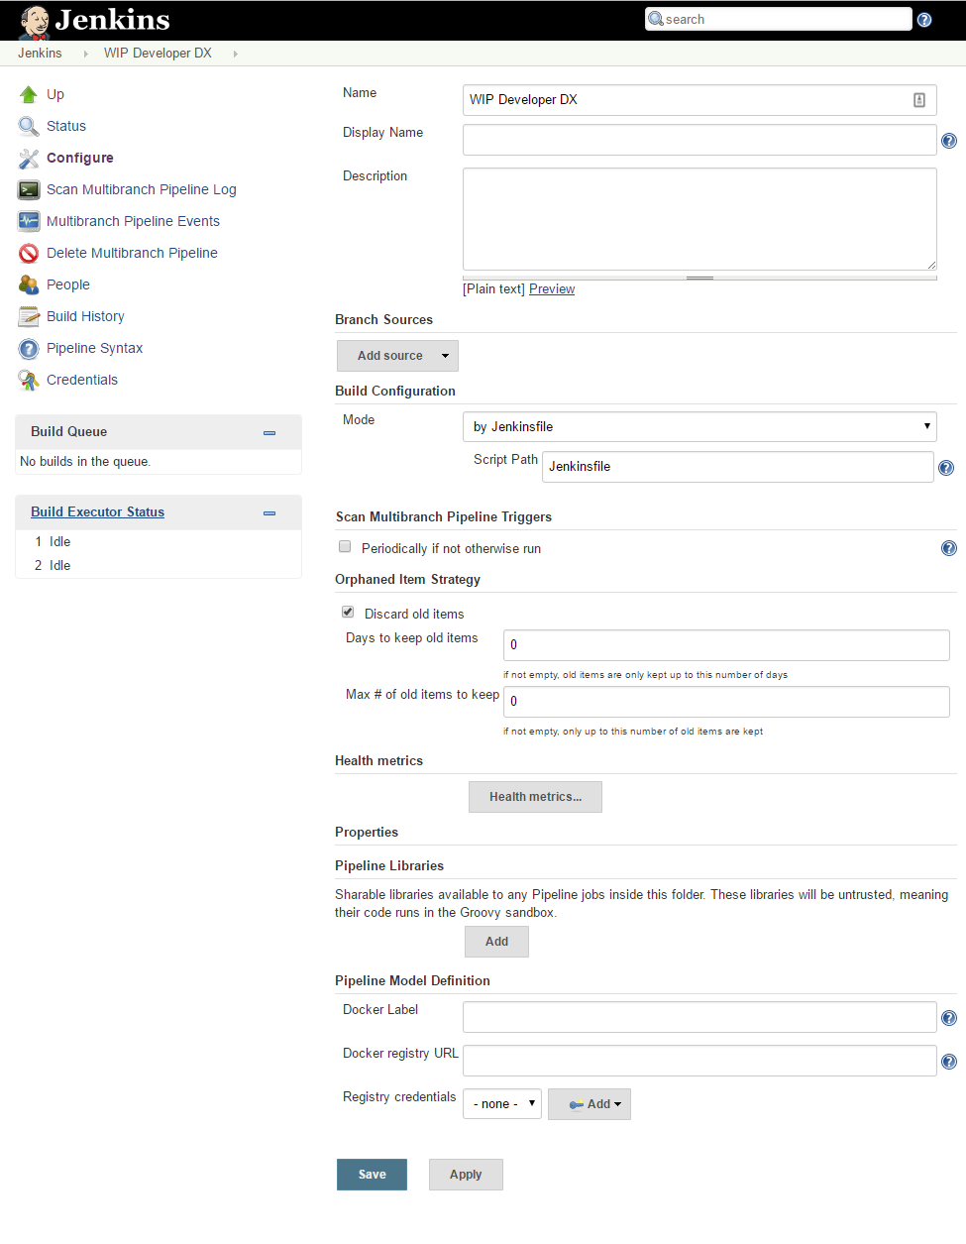Open the credentials Add dropdown button

pos(590,1104)
